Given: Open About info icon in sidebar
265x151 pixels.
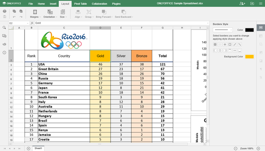Looking at the screenshot, I should click(x=4, y=52).
